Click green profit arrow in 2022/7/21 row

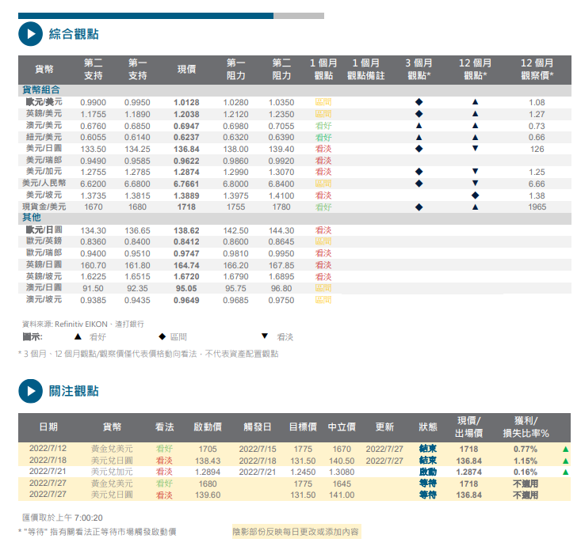(x=565, y=472)
